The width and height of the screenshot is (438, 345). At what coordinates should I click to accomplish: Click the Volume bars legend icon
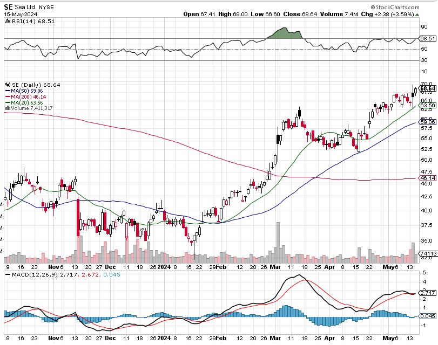[x=7, y=108]
